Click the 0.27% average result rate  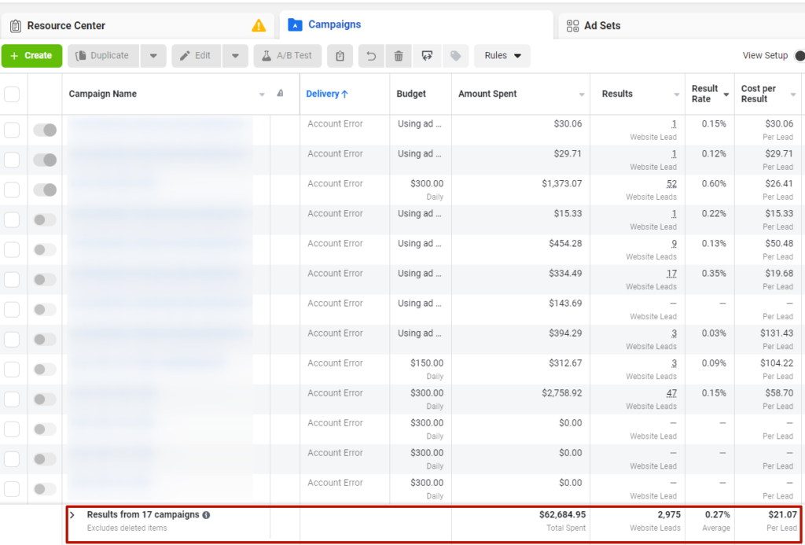pyautogui.click(x=717, y=514)
